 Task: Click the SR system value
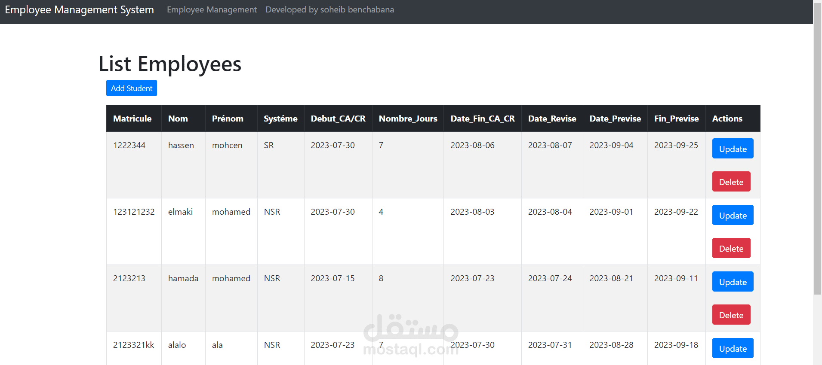269,145
